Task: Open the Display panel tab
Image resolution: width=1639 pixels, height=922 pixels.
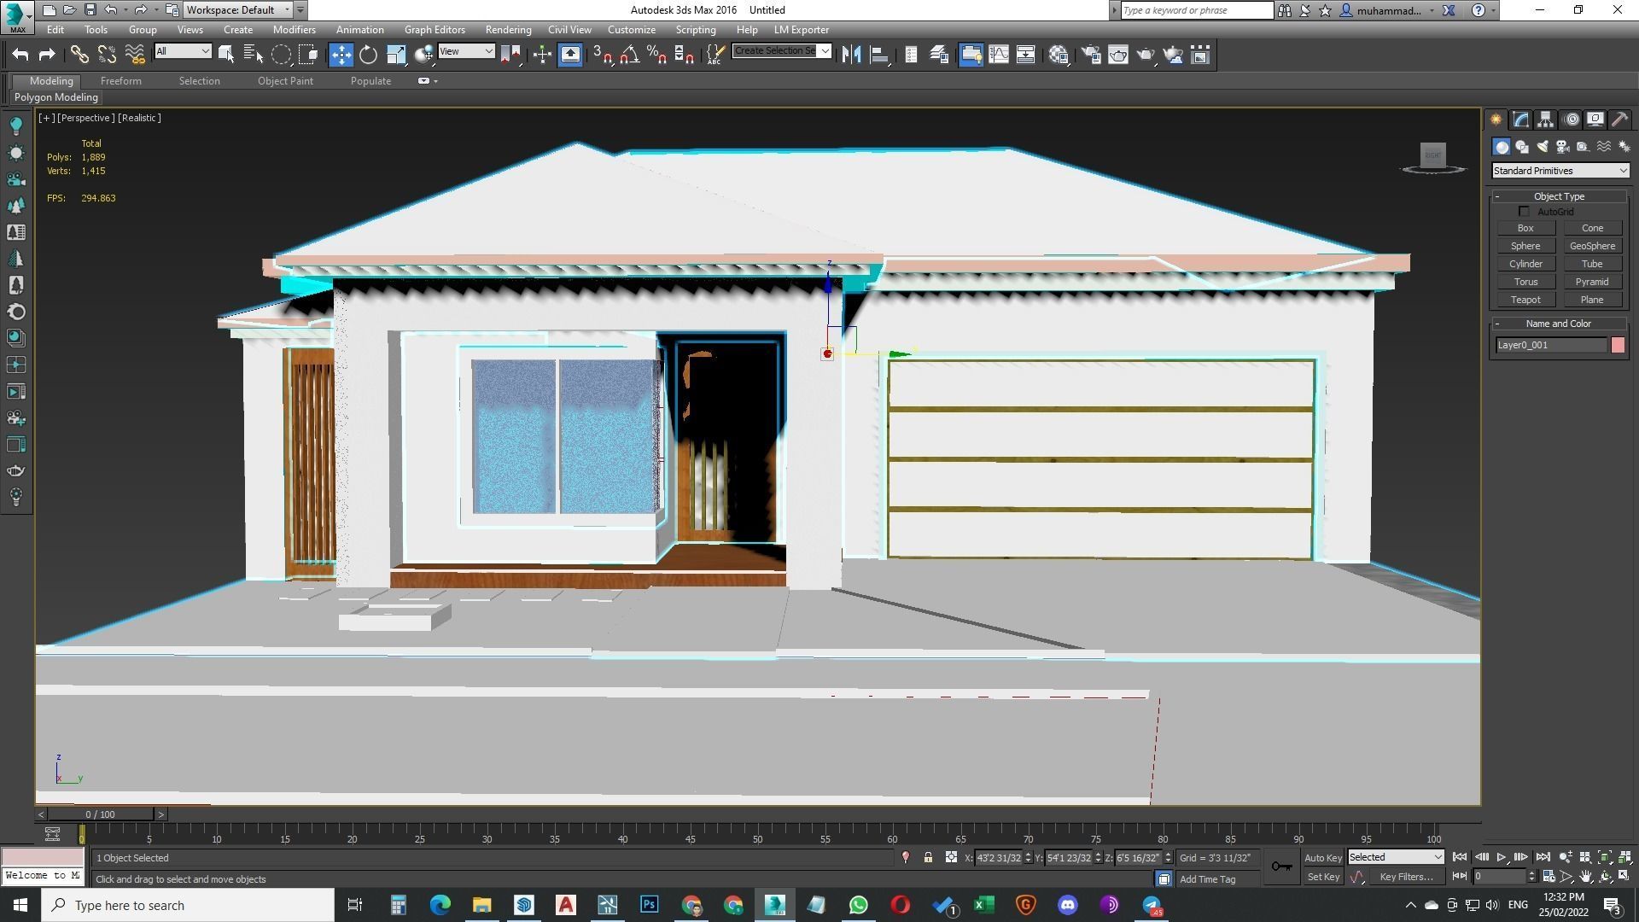Action: coord(1595,120)
